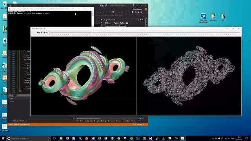Click the edge-detected image in Video From File

tap(189, 76)
